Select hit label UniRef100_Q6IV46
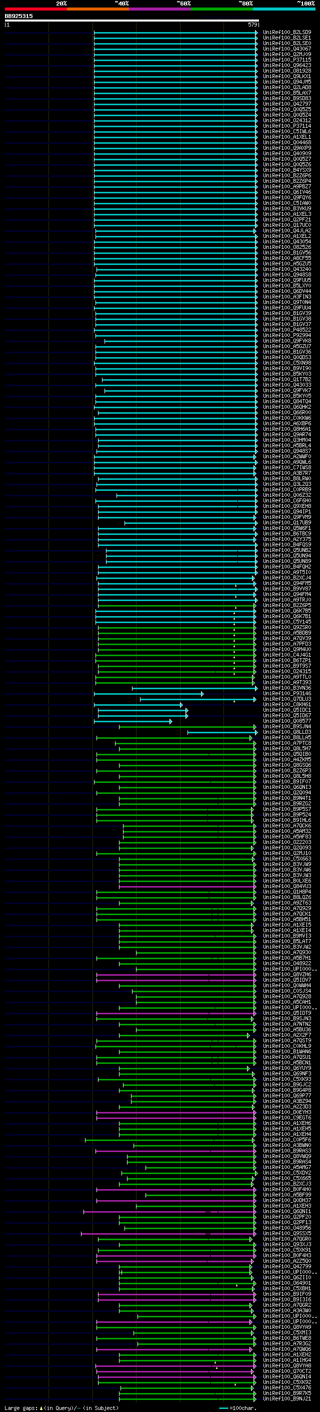This screenshot has height=1412, width=320. tap(287, 192)
